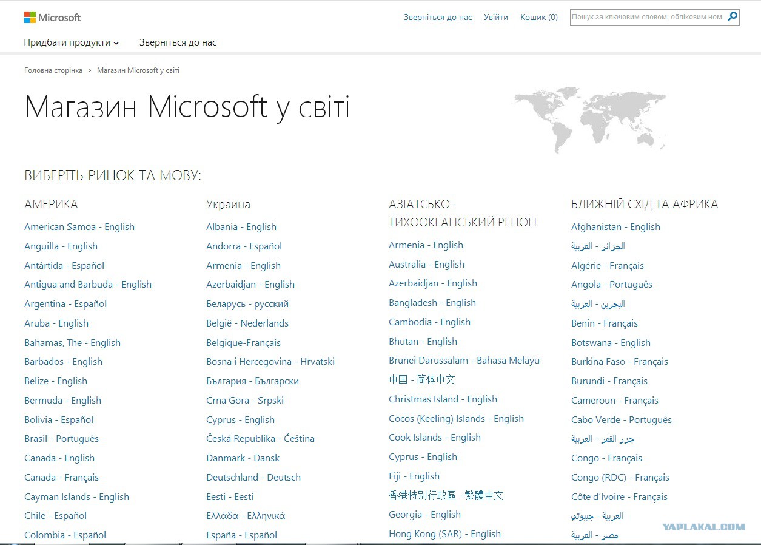
Task: Select Česká Republika - Čeština
Action: coord(260,439)
